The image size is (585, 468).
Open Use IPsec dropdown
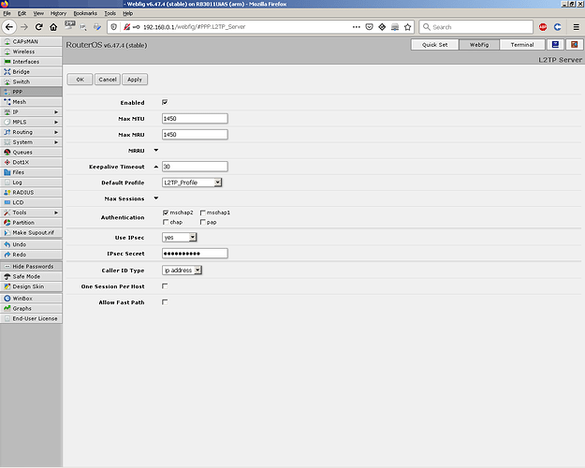[180, 238]
